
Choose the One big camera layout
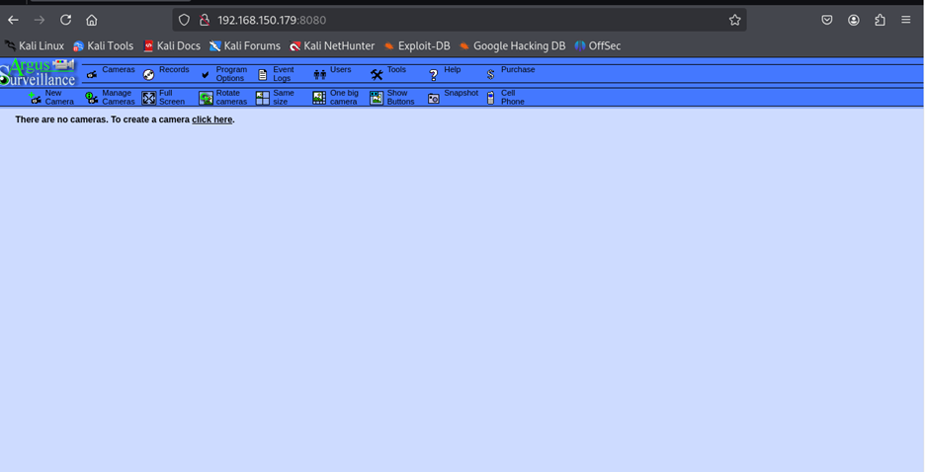pos(319,98)
